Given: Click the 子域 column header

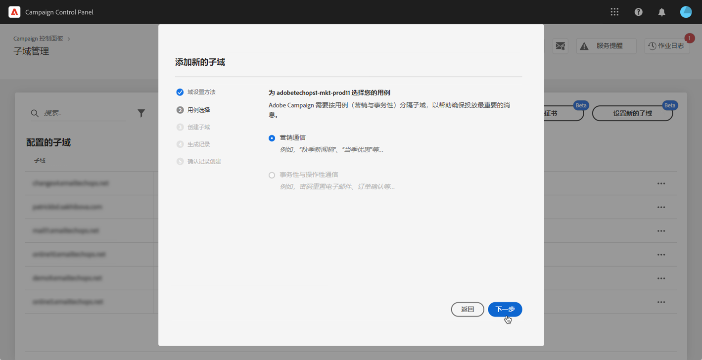Looking at the screenshot, I should pyautogui.click(x=40, y=161).
